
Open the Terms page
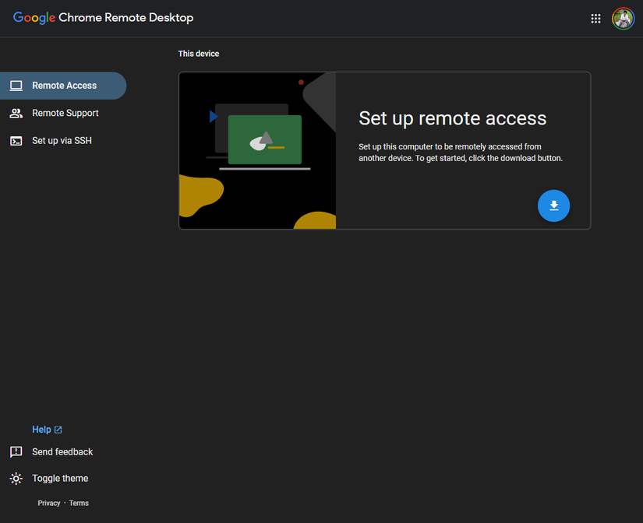tap(78, 503)
